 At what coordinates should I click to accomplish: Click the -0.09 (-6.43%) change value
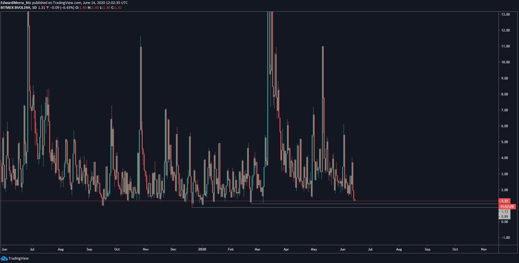[x=62, y=8]
